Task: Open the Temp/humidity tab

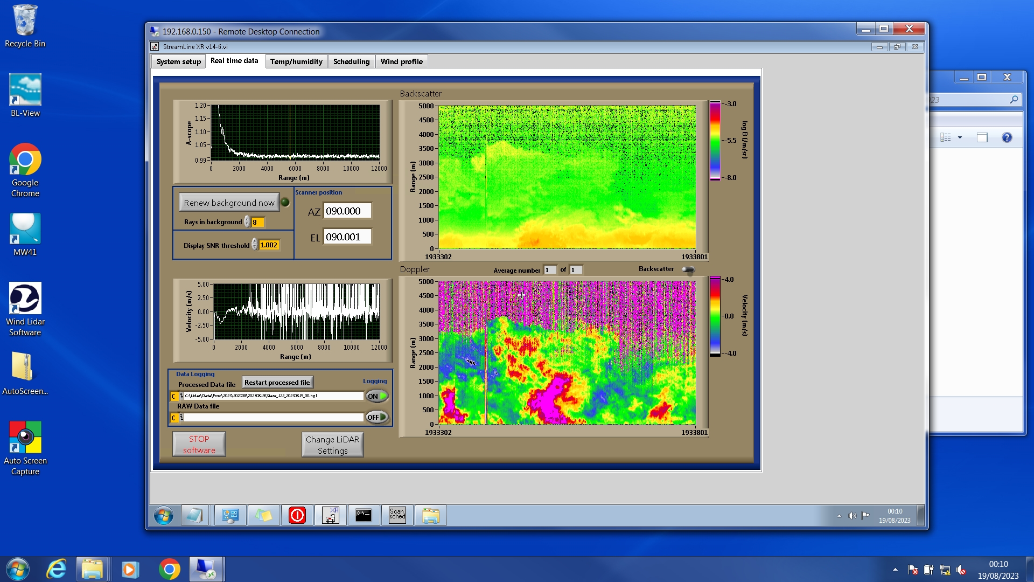Action: (x=296, y=61)
